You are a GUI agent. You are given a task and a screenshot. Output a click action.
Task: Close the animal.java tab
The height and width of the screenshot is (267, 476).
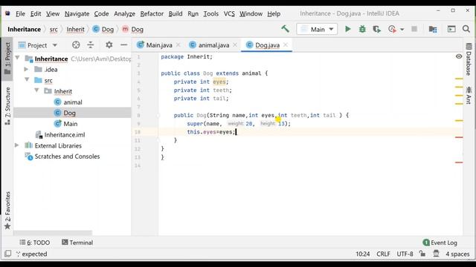[x=235, y=44]
